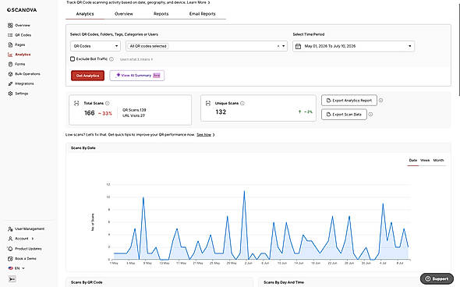Open Book a Demo icon
The height and width of the screenshot is (287, 460).
(x=10, y=259)
